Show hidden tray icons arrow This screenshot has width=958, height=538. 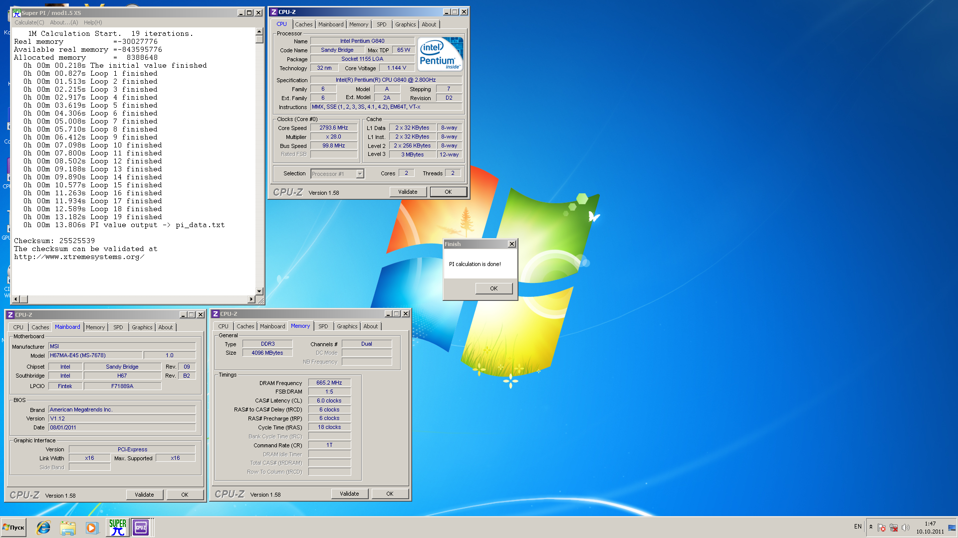pos(871,527)
